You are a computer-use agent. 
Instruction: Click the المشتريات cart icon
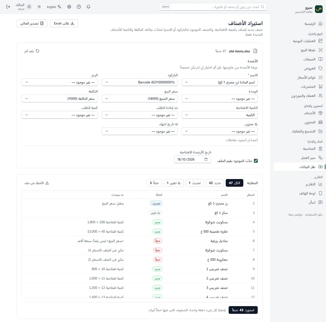(x=320, y=87)
